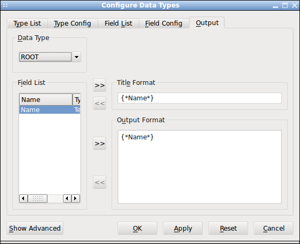Close the Configure Data Types window
The height and width of the screenshot is (244, 300).
coord(295,5)
